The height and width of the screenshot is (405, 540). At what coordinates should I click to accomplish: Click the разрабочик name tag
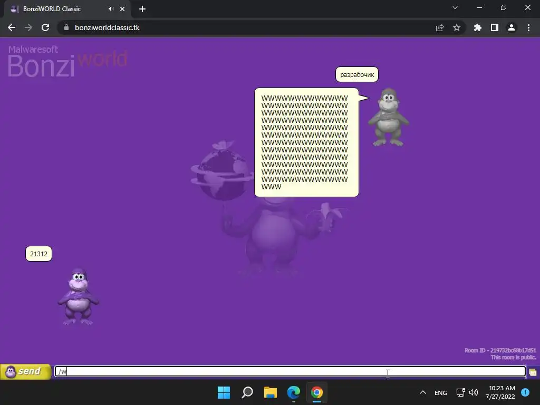[357, 74]
